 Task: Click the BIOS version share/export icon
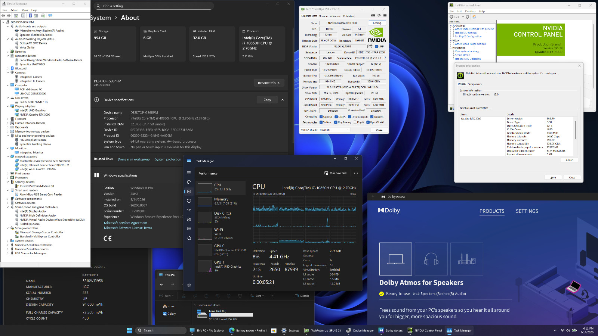(370, 46)
